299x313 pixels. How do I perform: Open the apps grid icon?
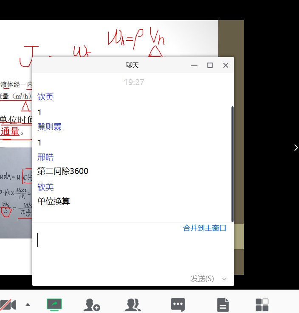(x=262, y=304)
